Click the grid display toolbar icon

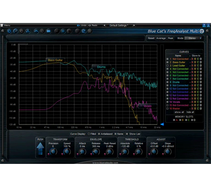(x=78, y=31)
